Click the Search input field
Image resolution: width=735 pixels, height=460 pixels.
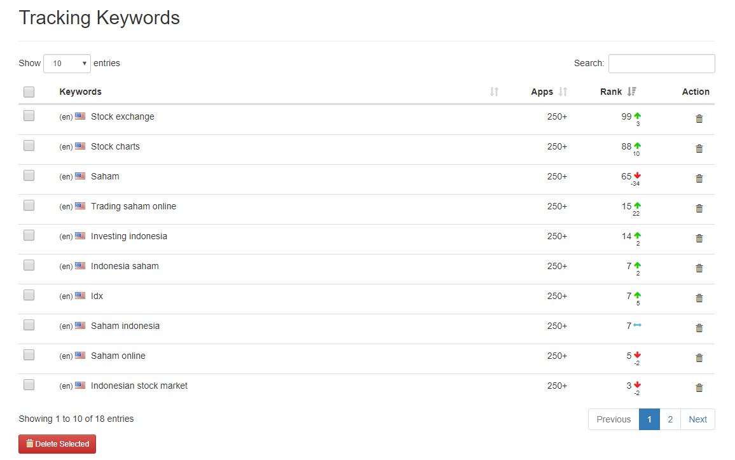[661, 63]
